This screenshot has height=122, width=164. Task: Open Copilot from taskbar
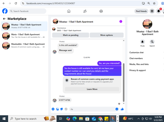click(68, 119)
